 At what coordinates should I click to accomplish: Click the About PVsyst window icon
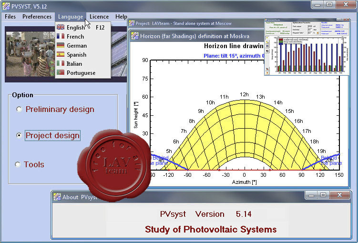[x=57, y=197]
